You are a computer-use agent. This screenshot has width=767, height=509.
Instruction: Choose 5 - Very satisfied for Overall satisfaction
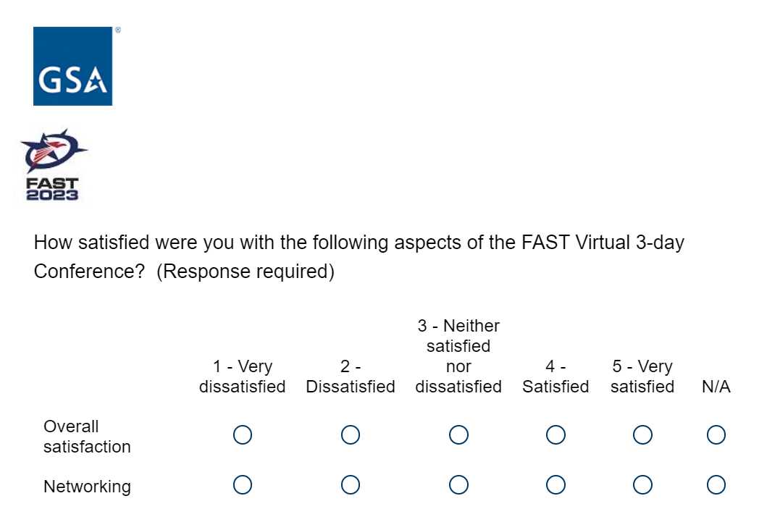pyautogui.click(x=642, y=435)
